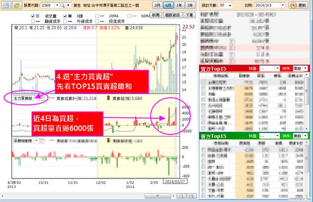Enable the 融資成本 checkbox
This screenshot has width=313, height=202.
click(33, 21)
